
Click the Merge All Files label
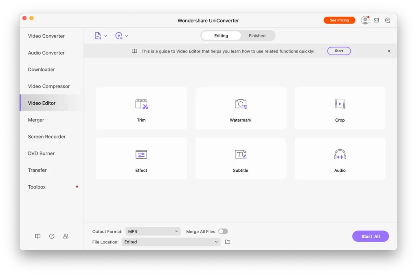coord(200,232)
